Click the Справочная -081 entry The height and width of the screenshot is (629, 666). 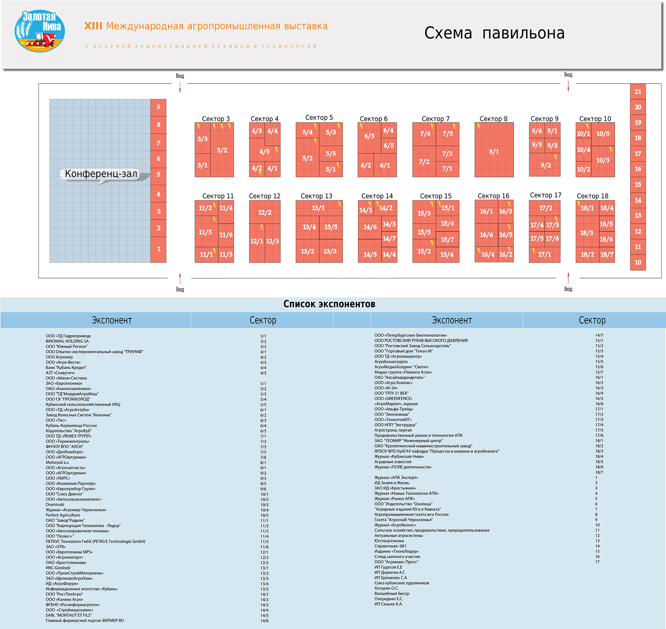click(390, 546)
